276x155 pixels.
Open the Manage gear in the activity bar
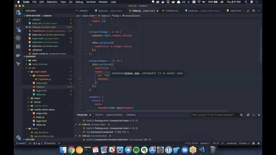coord(18,137)
